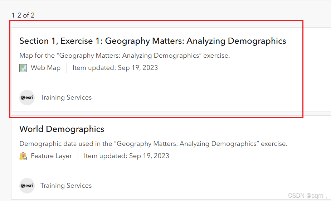Click the esri avatar on the Web Map card

pos(27,97)
